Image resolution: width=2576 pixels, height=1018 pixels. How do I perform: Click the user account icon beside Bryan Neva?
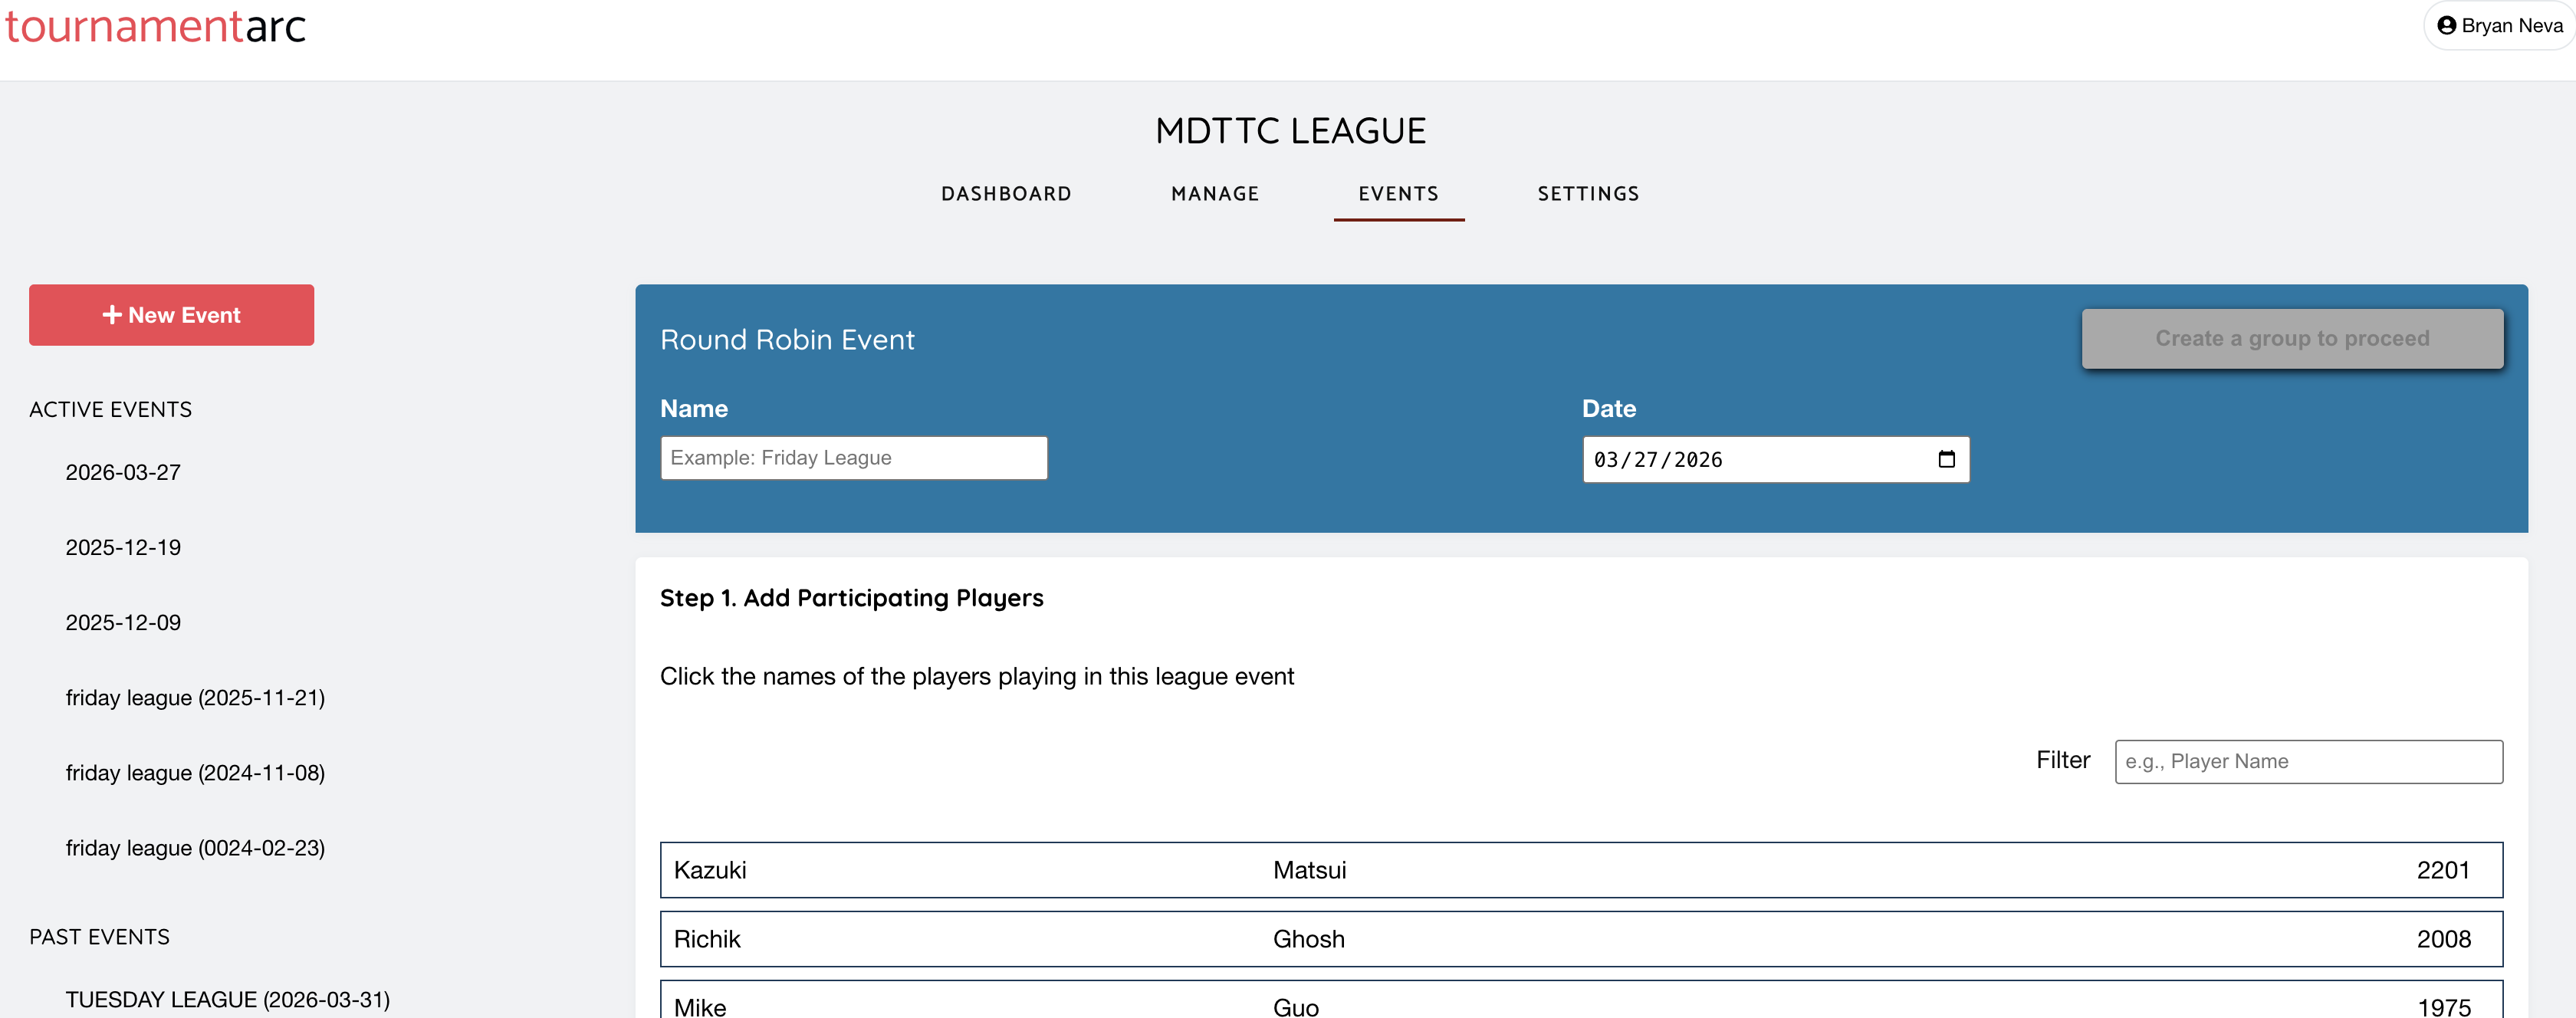(x=2447, y=25)
